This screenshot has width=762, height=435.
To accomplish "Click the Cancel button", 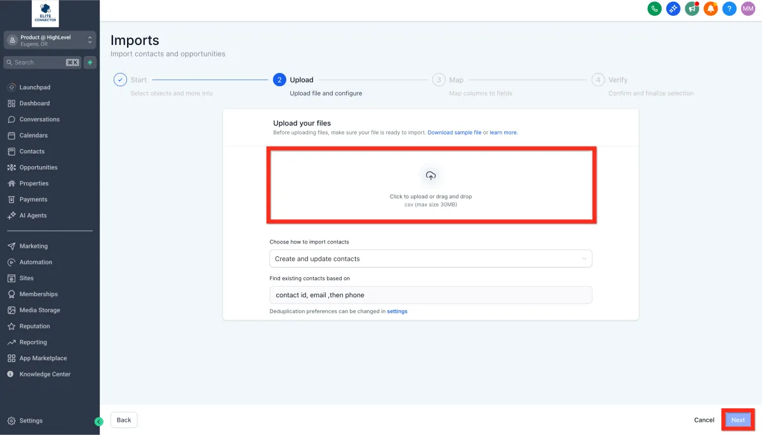I will point(704,420).
